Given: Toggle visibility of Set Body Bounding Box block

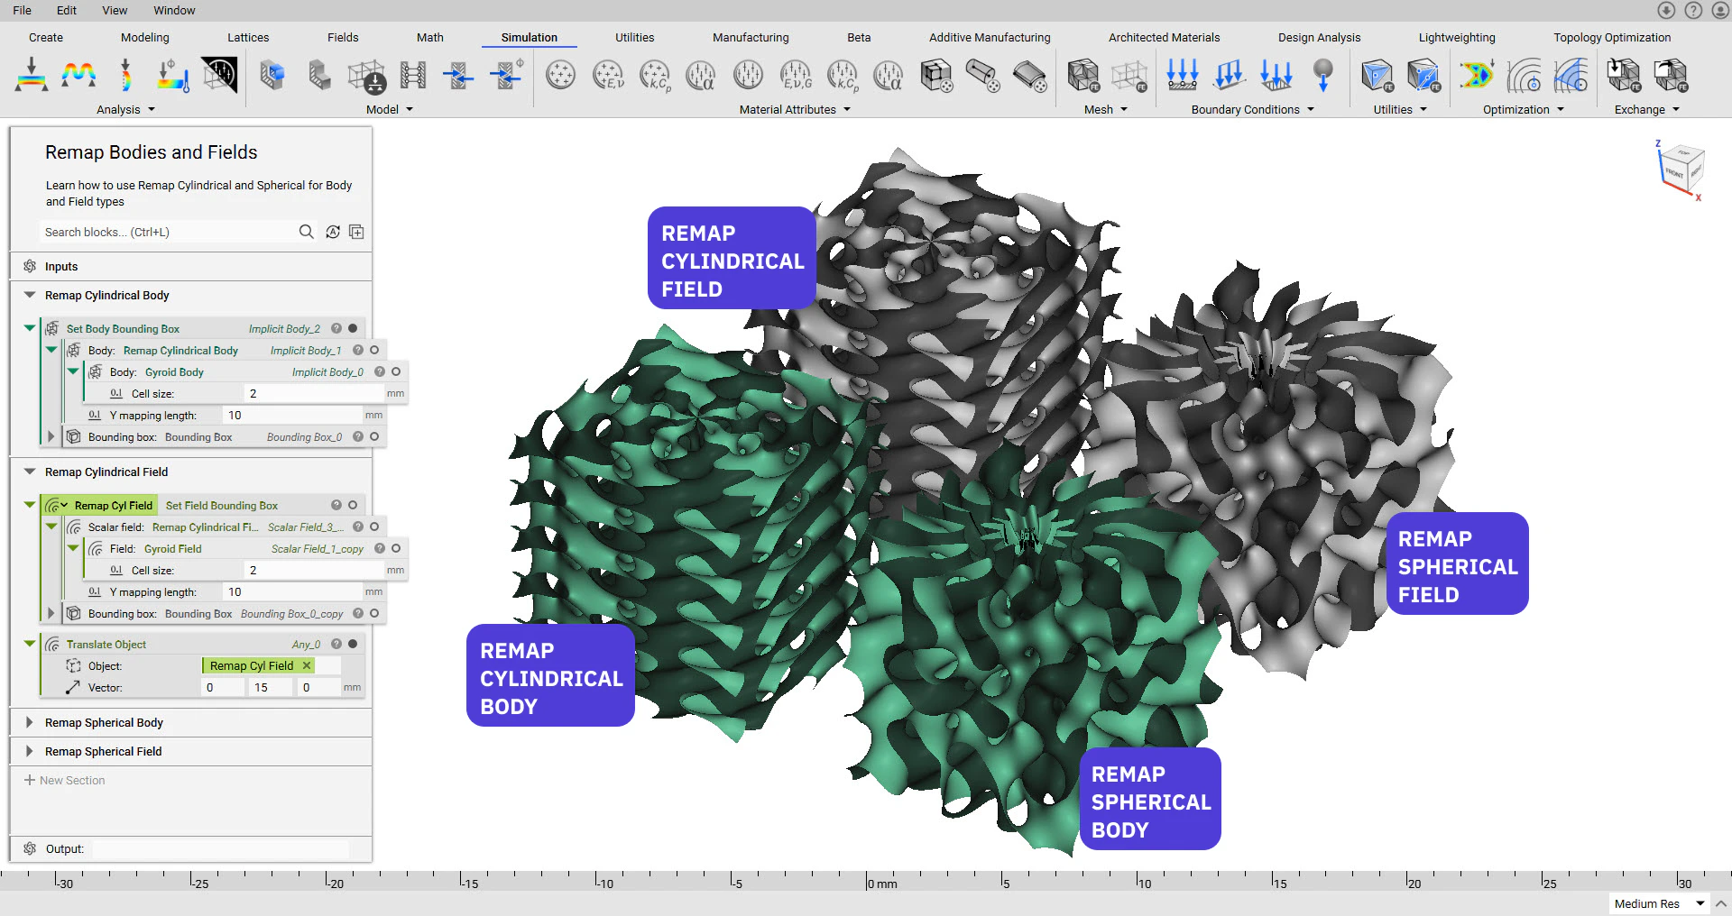Looking at the screenshot, I should click(x=353, y=328).
